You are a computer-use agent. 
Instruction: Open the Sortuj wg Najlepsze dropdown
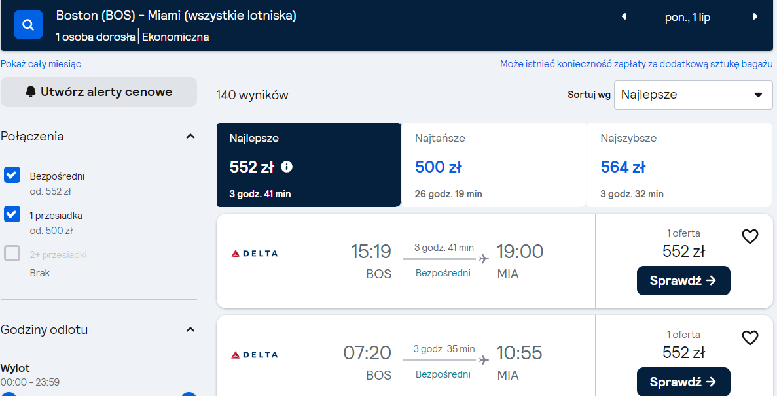tap(693, 95)
